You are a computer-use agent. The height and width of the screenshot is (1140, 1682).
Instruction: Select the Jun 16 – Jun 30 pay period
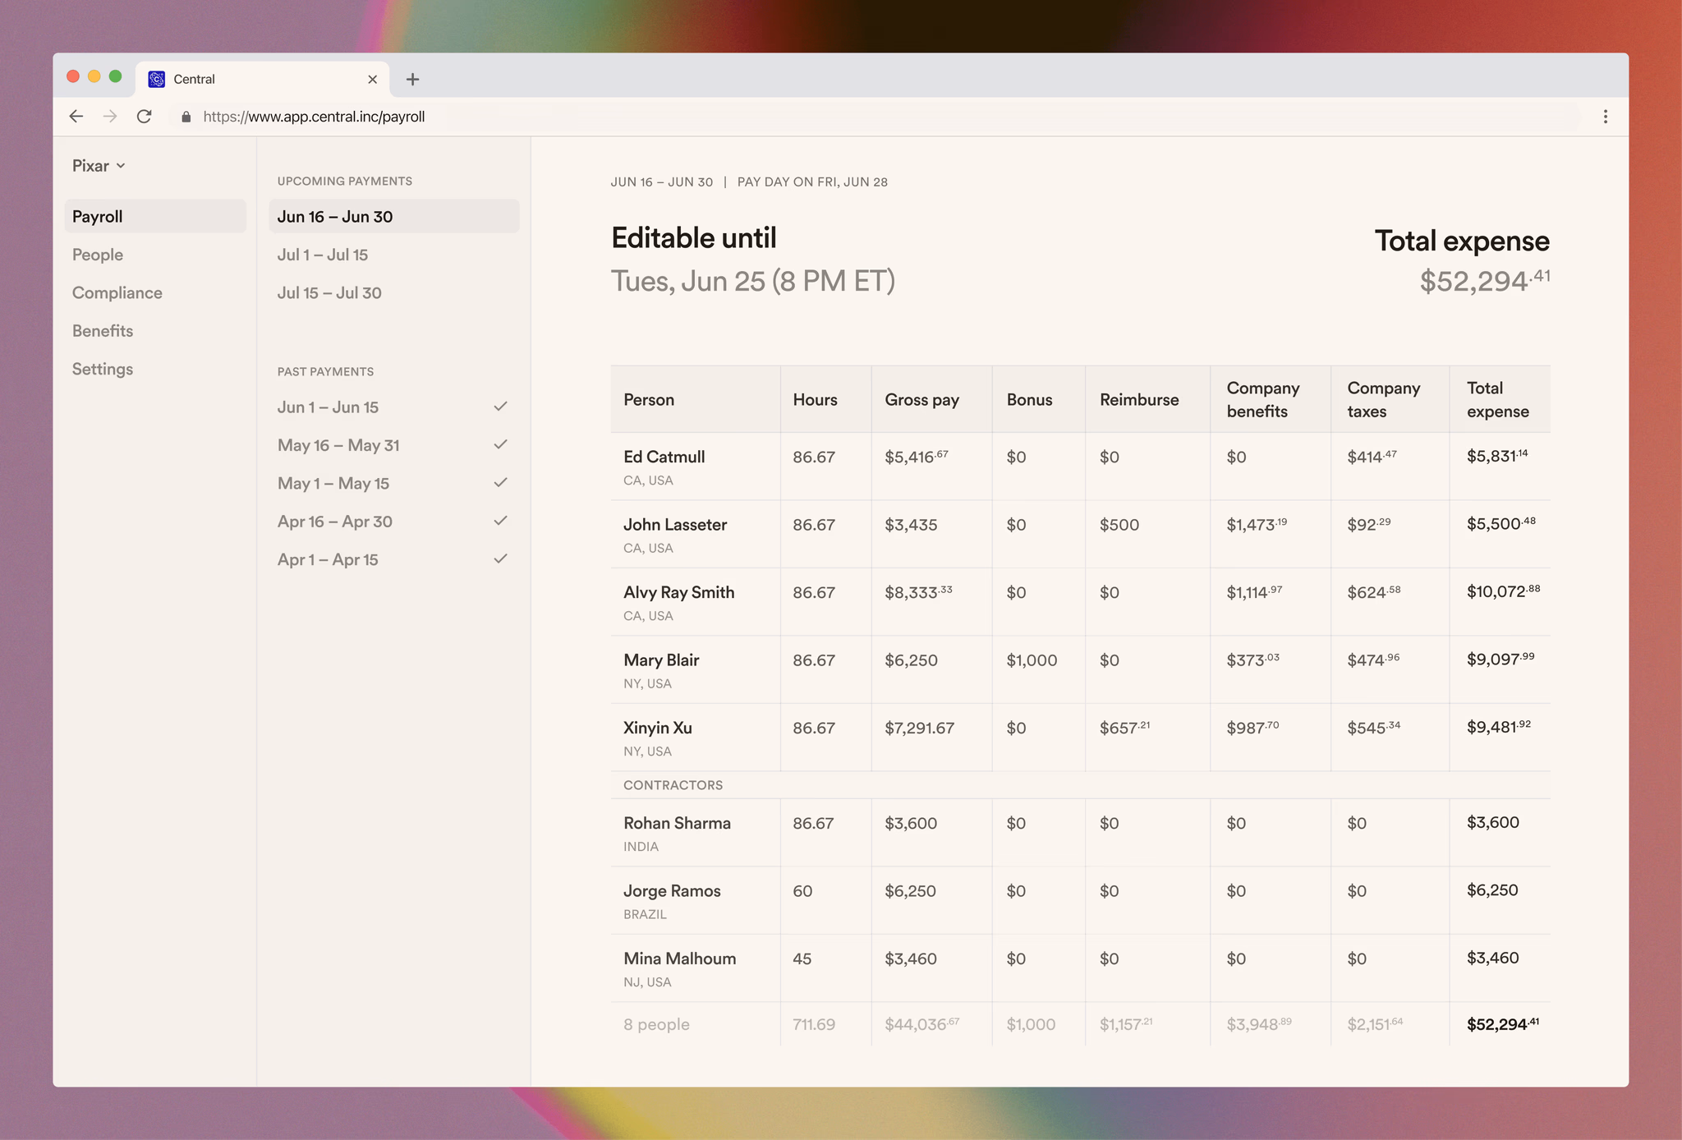click(394, 216)
